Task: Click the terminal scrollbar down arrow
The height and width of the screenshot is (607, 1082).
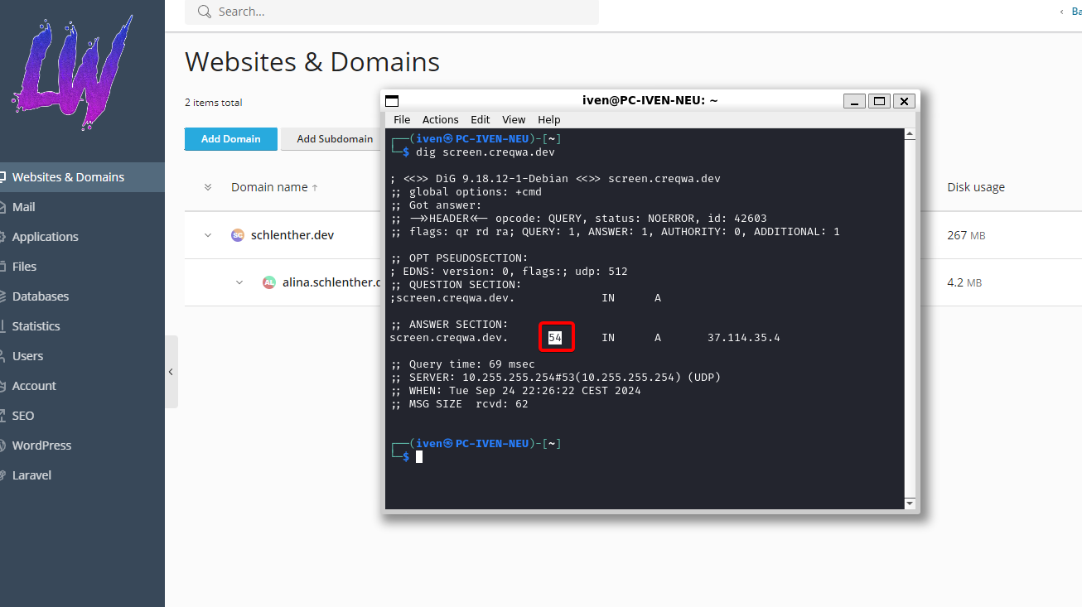Action: coord(910,503)
